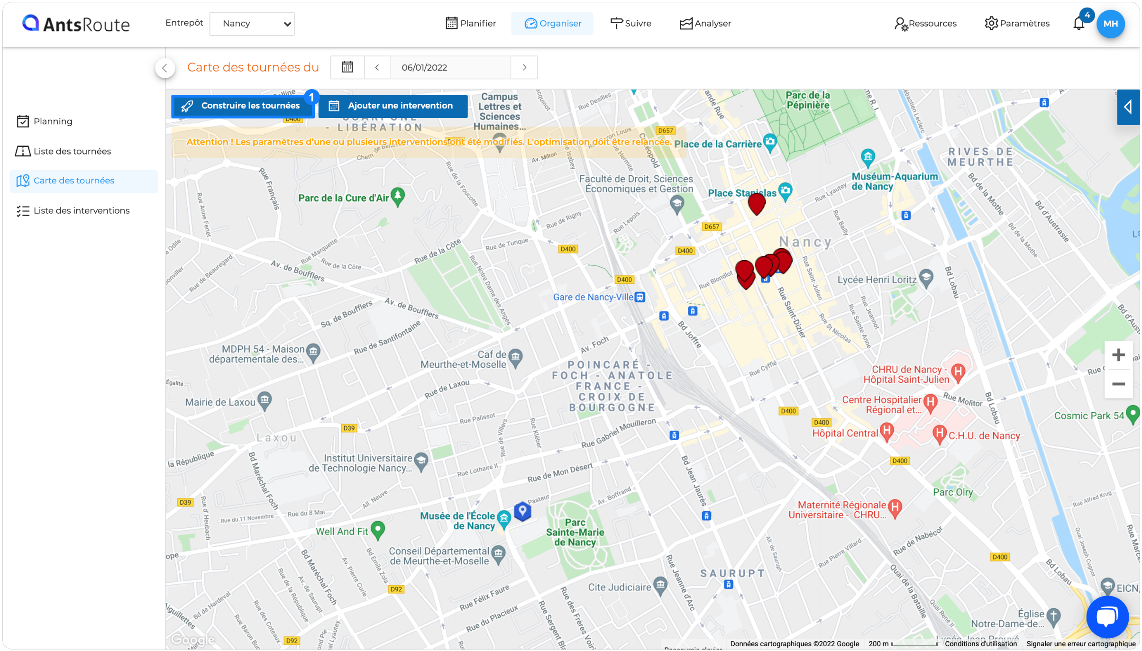Click the Place de la Carrière camera marker
Screen dimensions: 1142x651
click(770, 143)
